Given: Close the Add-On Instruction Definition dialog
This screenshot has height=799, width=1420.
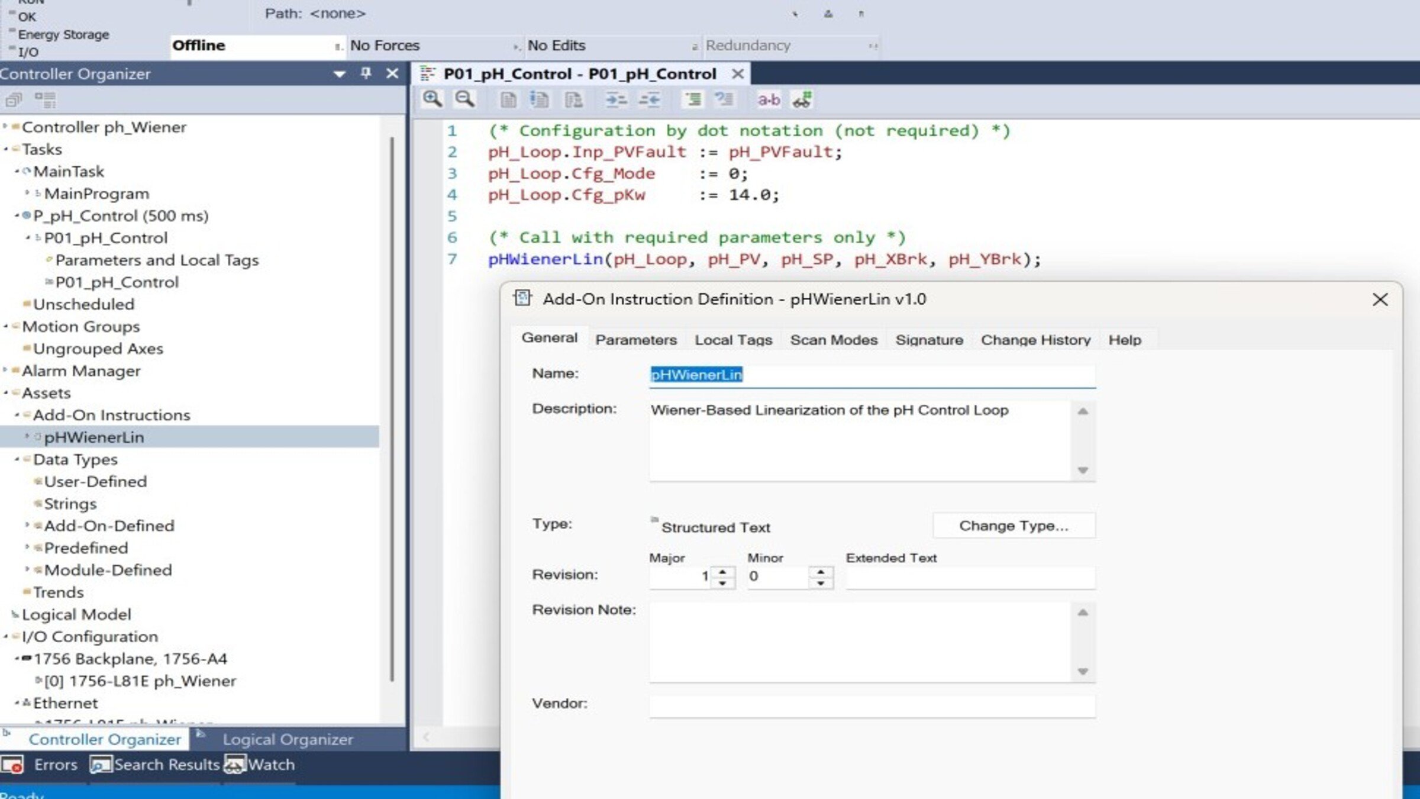Looking at the screenshot, I should point(1380,299).
